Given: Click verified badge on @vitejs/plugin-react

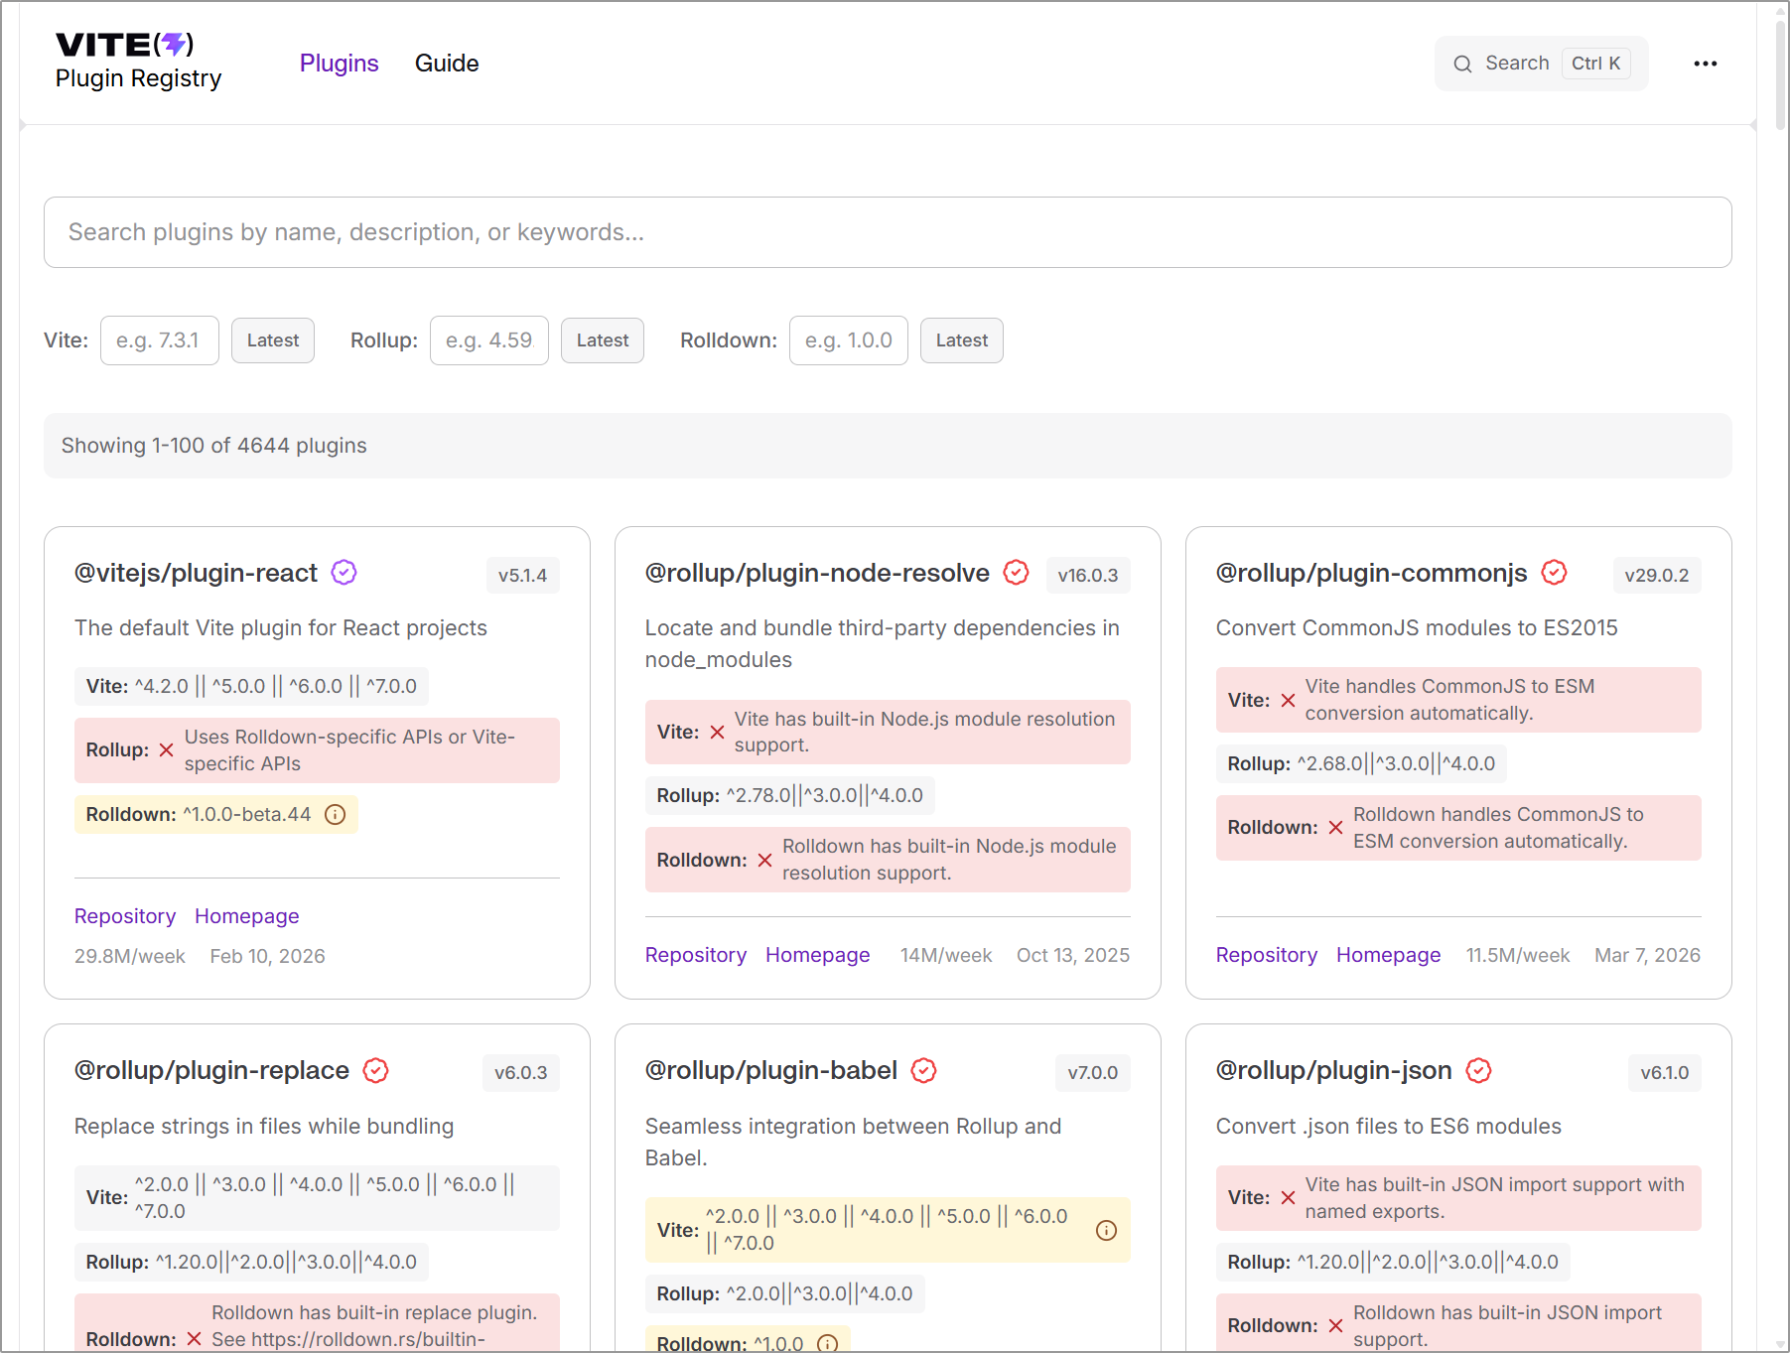Looking at the screenshot, I should 344,573.
